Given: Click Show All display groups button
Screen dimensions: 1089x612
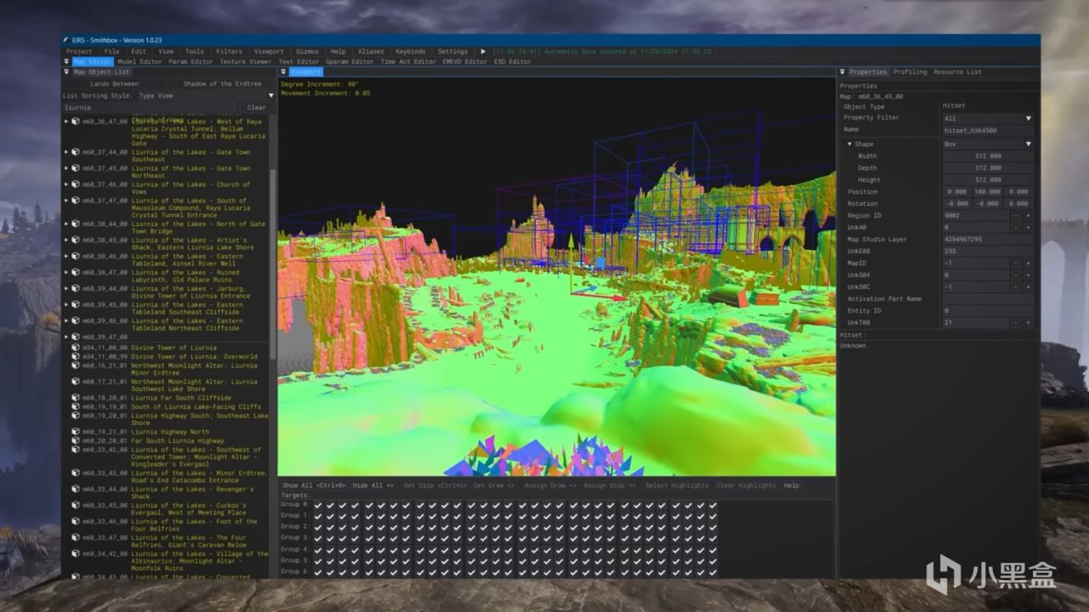Looking at the screenshot, I should pos(314,485).
